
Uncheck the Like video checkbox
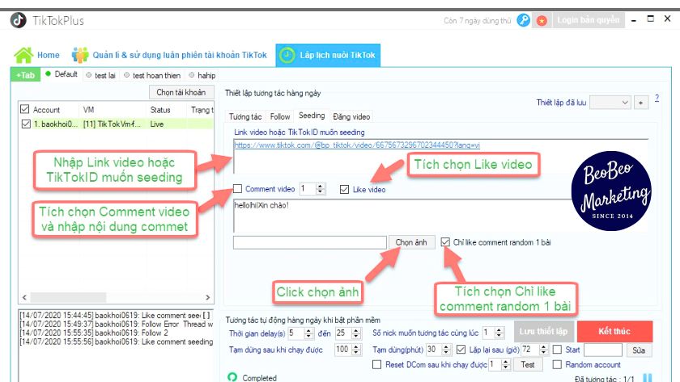pyautogui.click(x=345, y=189)
